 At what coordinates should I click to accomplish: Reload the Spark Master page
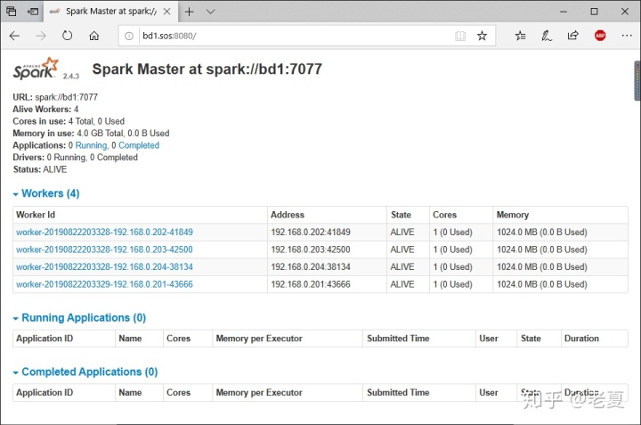click(67, 36)
